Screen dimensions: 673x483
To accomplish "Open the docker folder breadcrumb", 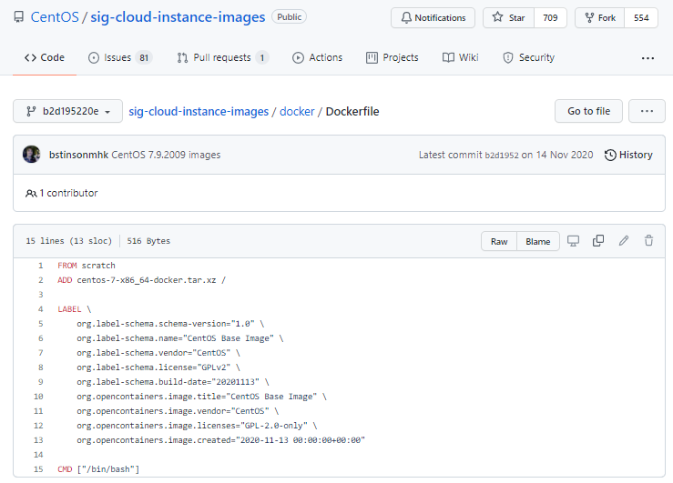I will tap(297, 112).
